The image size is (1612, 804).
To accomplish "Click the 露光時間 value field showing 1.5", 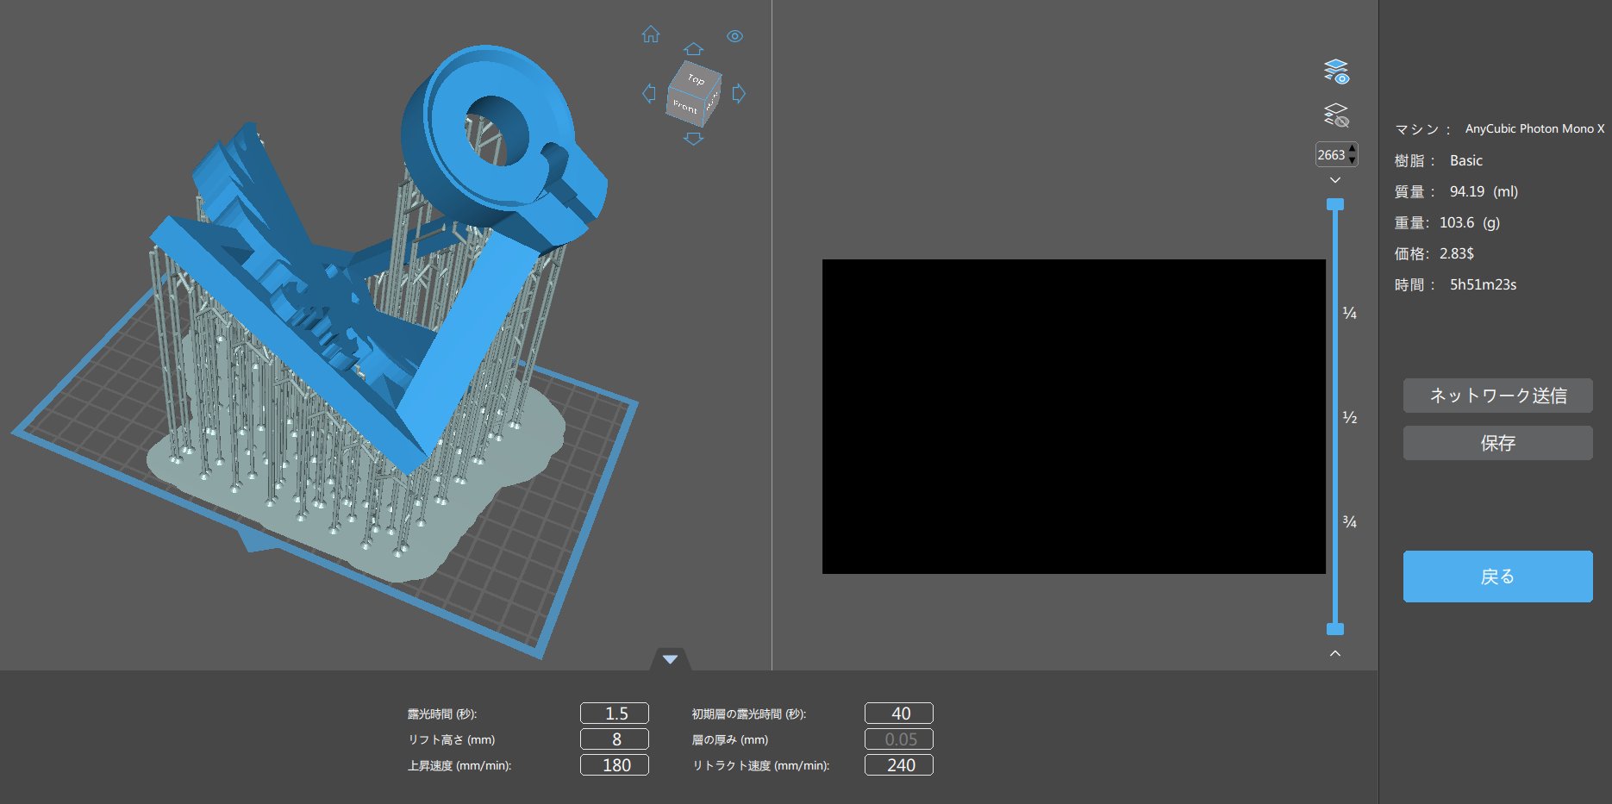I will click(615, 713).
